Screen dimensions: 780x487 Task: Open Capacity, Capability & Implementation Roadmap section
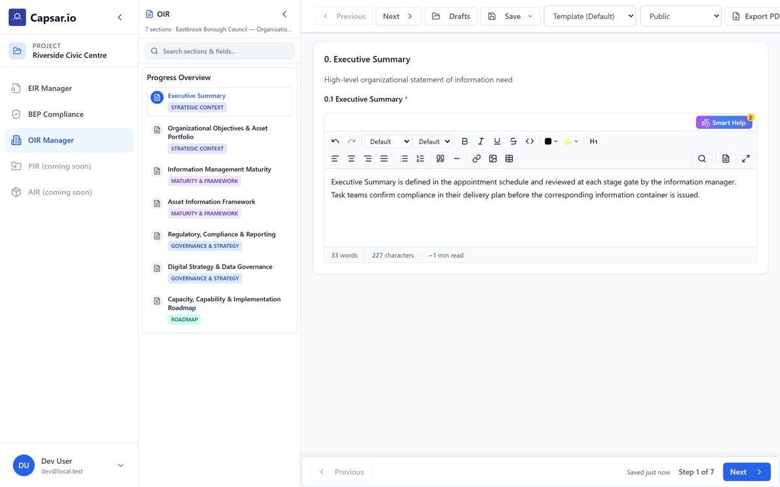[x=220, y=310]
